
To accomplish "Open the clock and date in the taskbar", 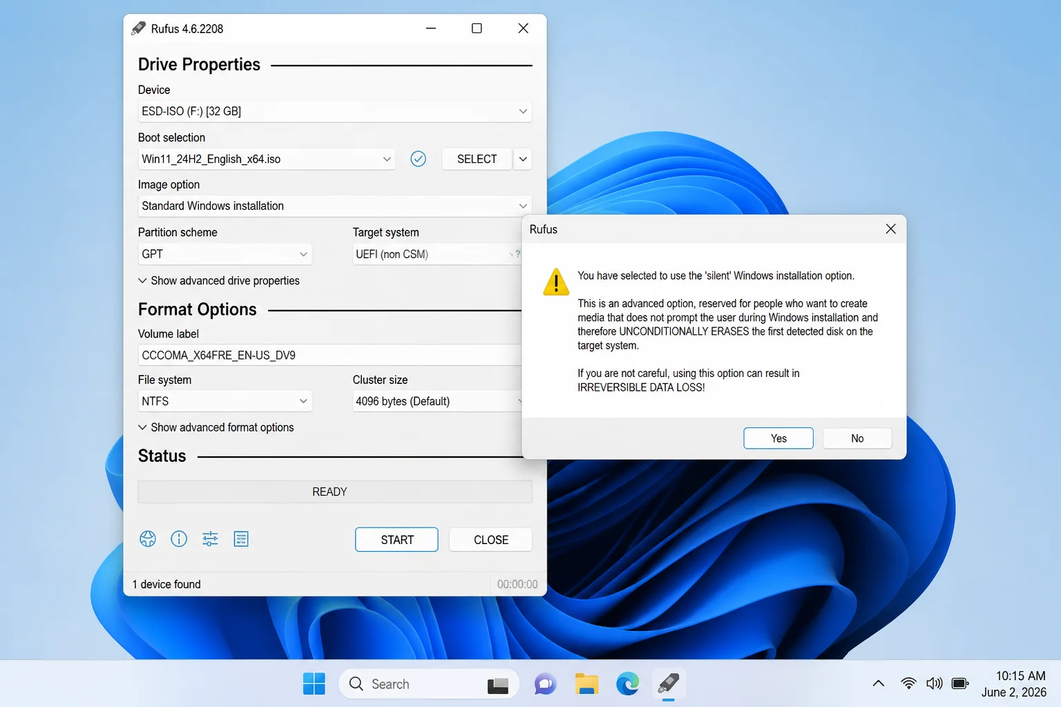I will coord(1014,684).
